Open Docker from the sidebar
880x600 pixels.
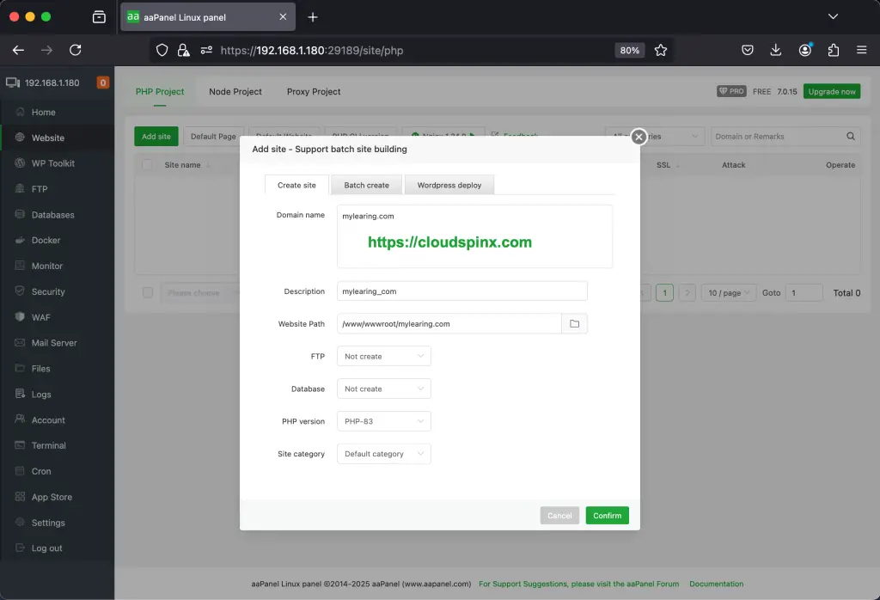46,241
